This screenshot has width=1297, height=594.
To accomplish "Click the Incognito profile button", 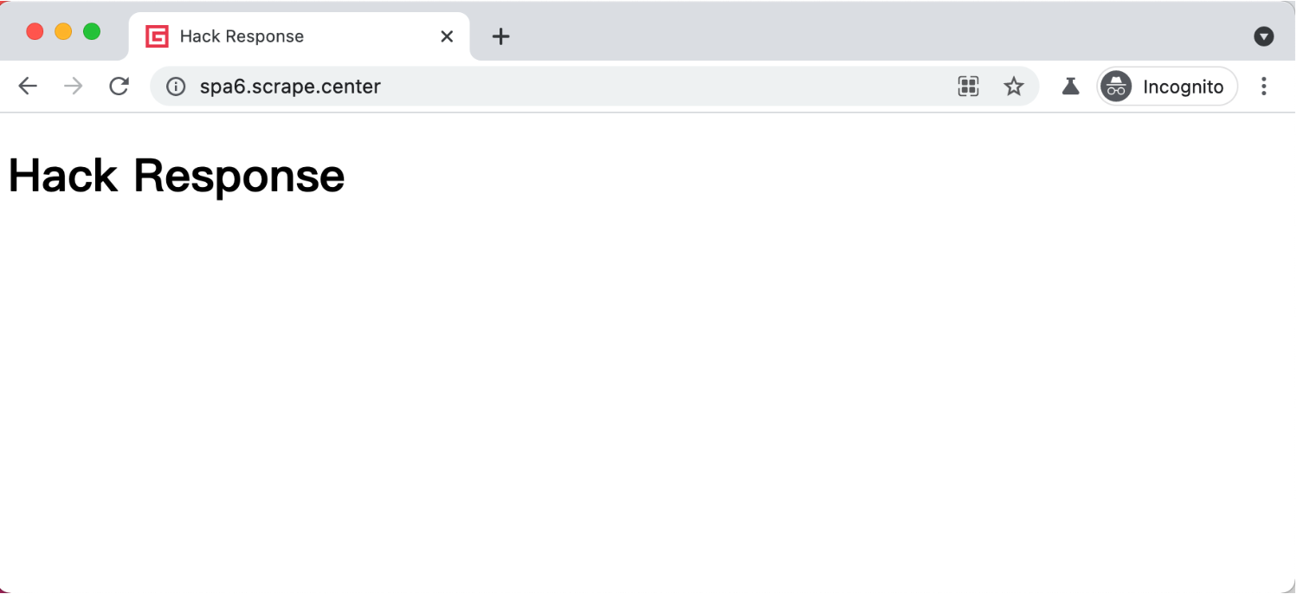I will click(1167, 86).
